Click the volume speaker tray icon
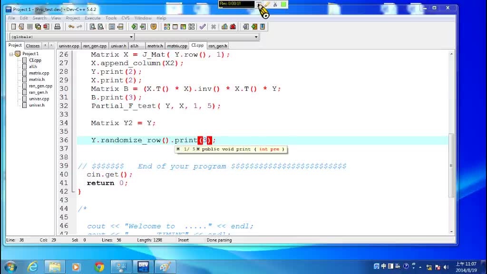This screenshot has width=487, height=274. [446, 267]
